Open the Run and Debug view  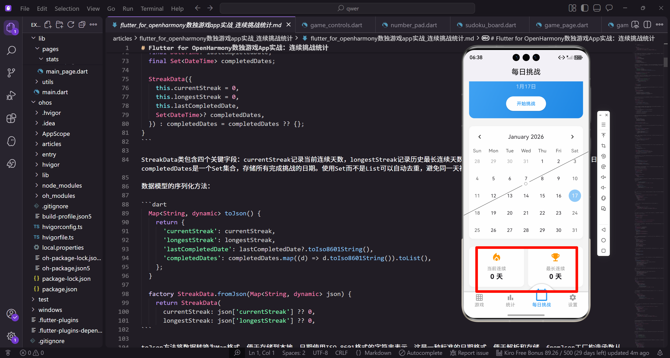[x=11, y=95]
